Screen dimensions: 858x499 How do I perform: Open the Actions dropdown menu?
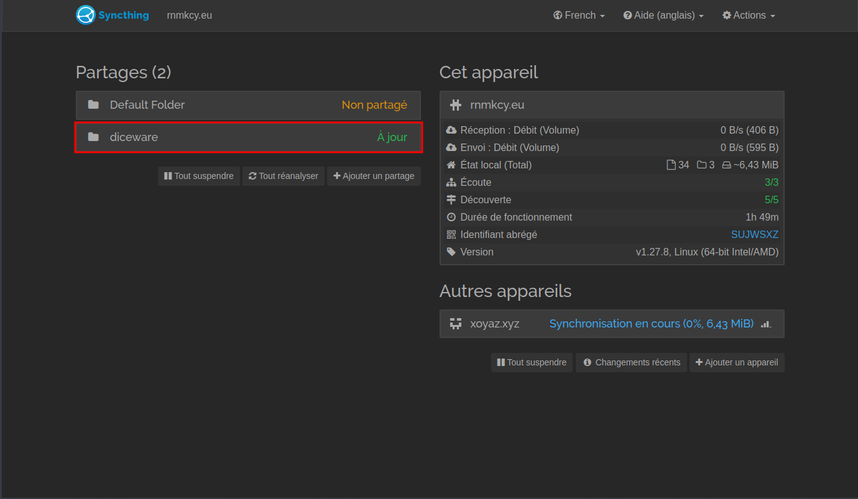[x=749, y=16]
